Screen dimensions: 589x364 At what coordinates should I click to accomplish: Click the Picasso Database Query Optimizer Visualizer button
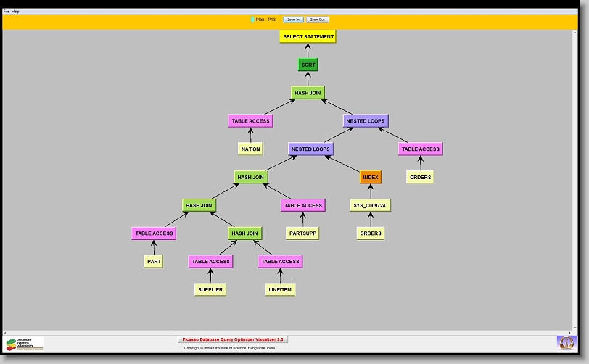click(x=233, y=339)
